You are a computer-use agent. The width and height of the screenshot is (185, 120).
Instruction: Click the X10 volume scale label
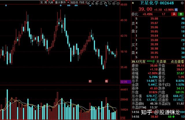click(x=123, y=118)
